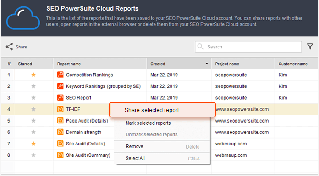Click the SEO Report row icon
The height and width of the screenshot is (176, 319).
click(x=60, y=98)
